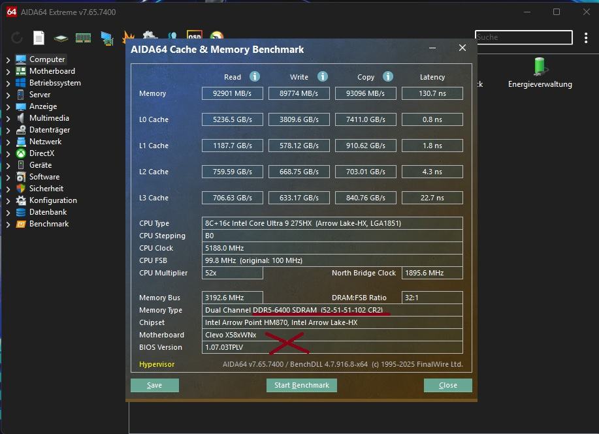Image resolution: width=599 pixels, height=434 pixels.
Task: Click the grayed-out refresh toolbar icon
Action: tap(17, 38)
